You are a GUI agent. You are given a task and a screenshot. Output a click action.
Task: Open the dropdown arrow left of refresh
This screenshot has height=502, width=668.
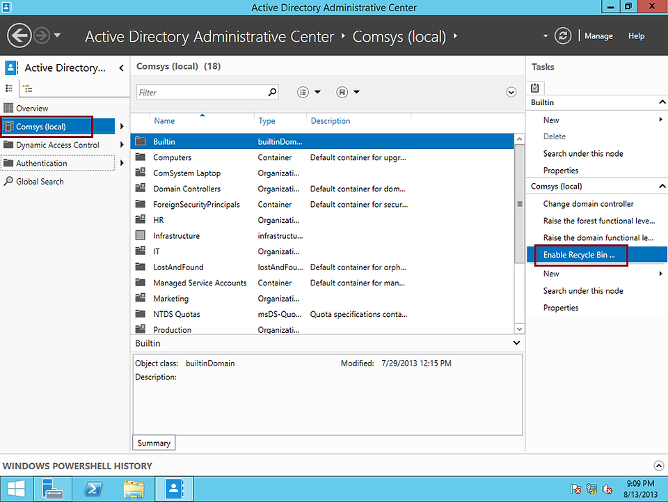(x=546, y=36)
